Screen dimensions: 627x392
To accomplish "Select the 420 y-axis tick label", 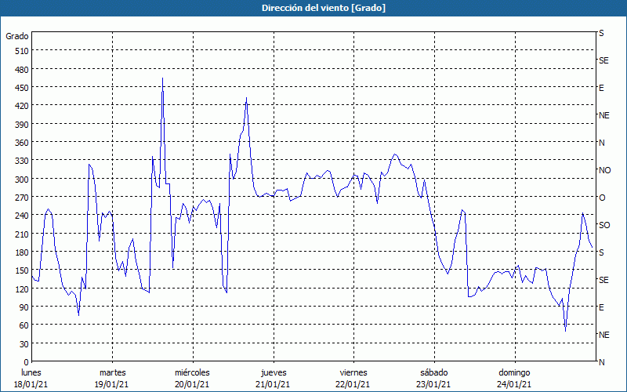I will (21, 106).
